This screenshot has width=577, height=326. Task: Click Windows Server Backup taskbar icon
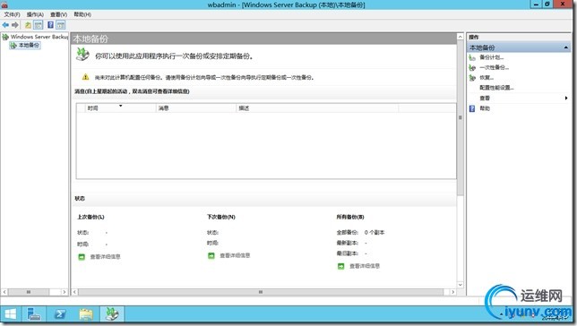tap(112, 314)
